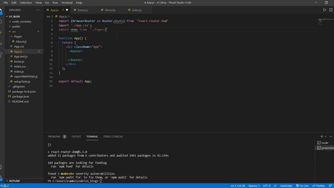Switch to the About.js editor tab
334x188 pixels.
(x=110, y=10)
